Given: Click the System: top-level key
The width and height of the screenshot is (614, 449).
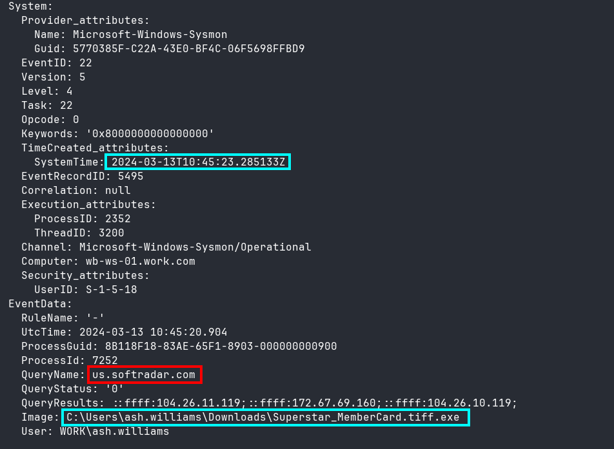Looking at the screenshot, I should (x=30, y=6).
